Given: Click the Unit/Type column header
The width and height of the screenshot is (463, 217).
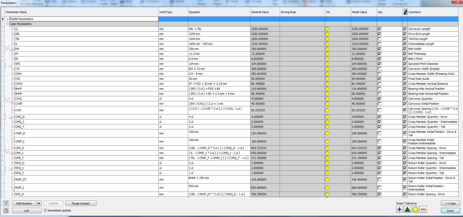Looking at the screenshot, I should [x=173, y=12].
